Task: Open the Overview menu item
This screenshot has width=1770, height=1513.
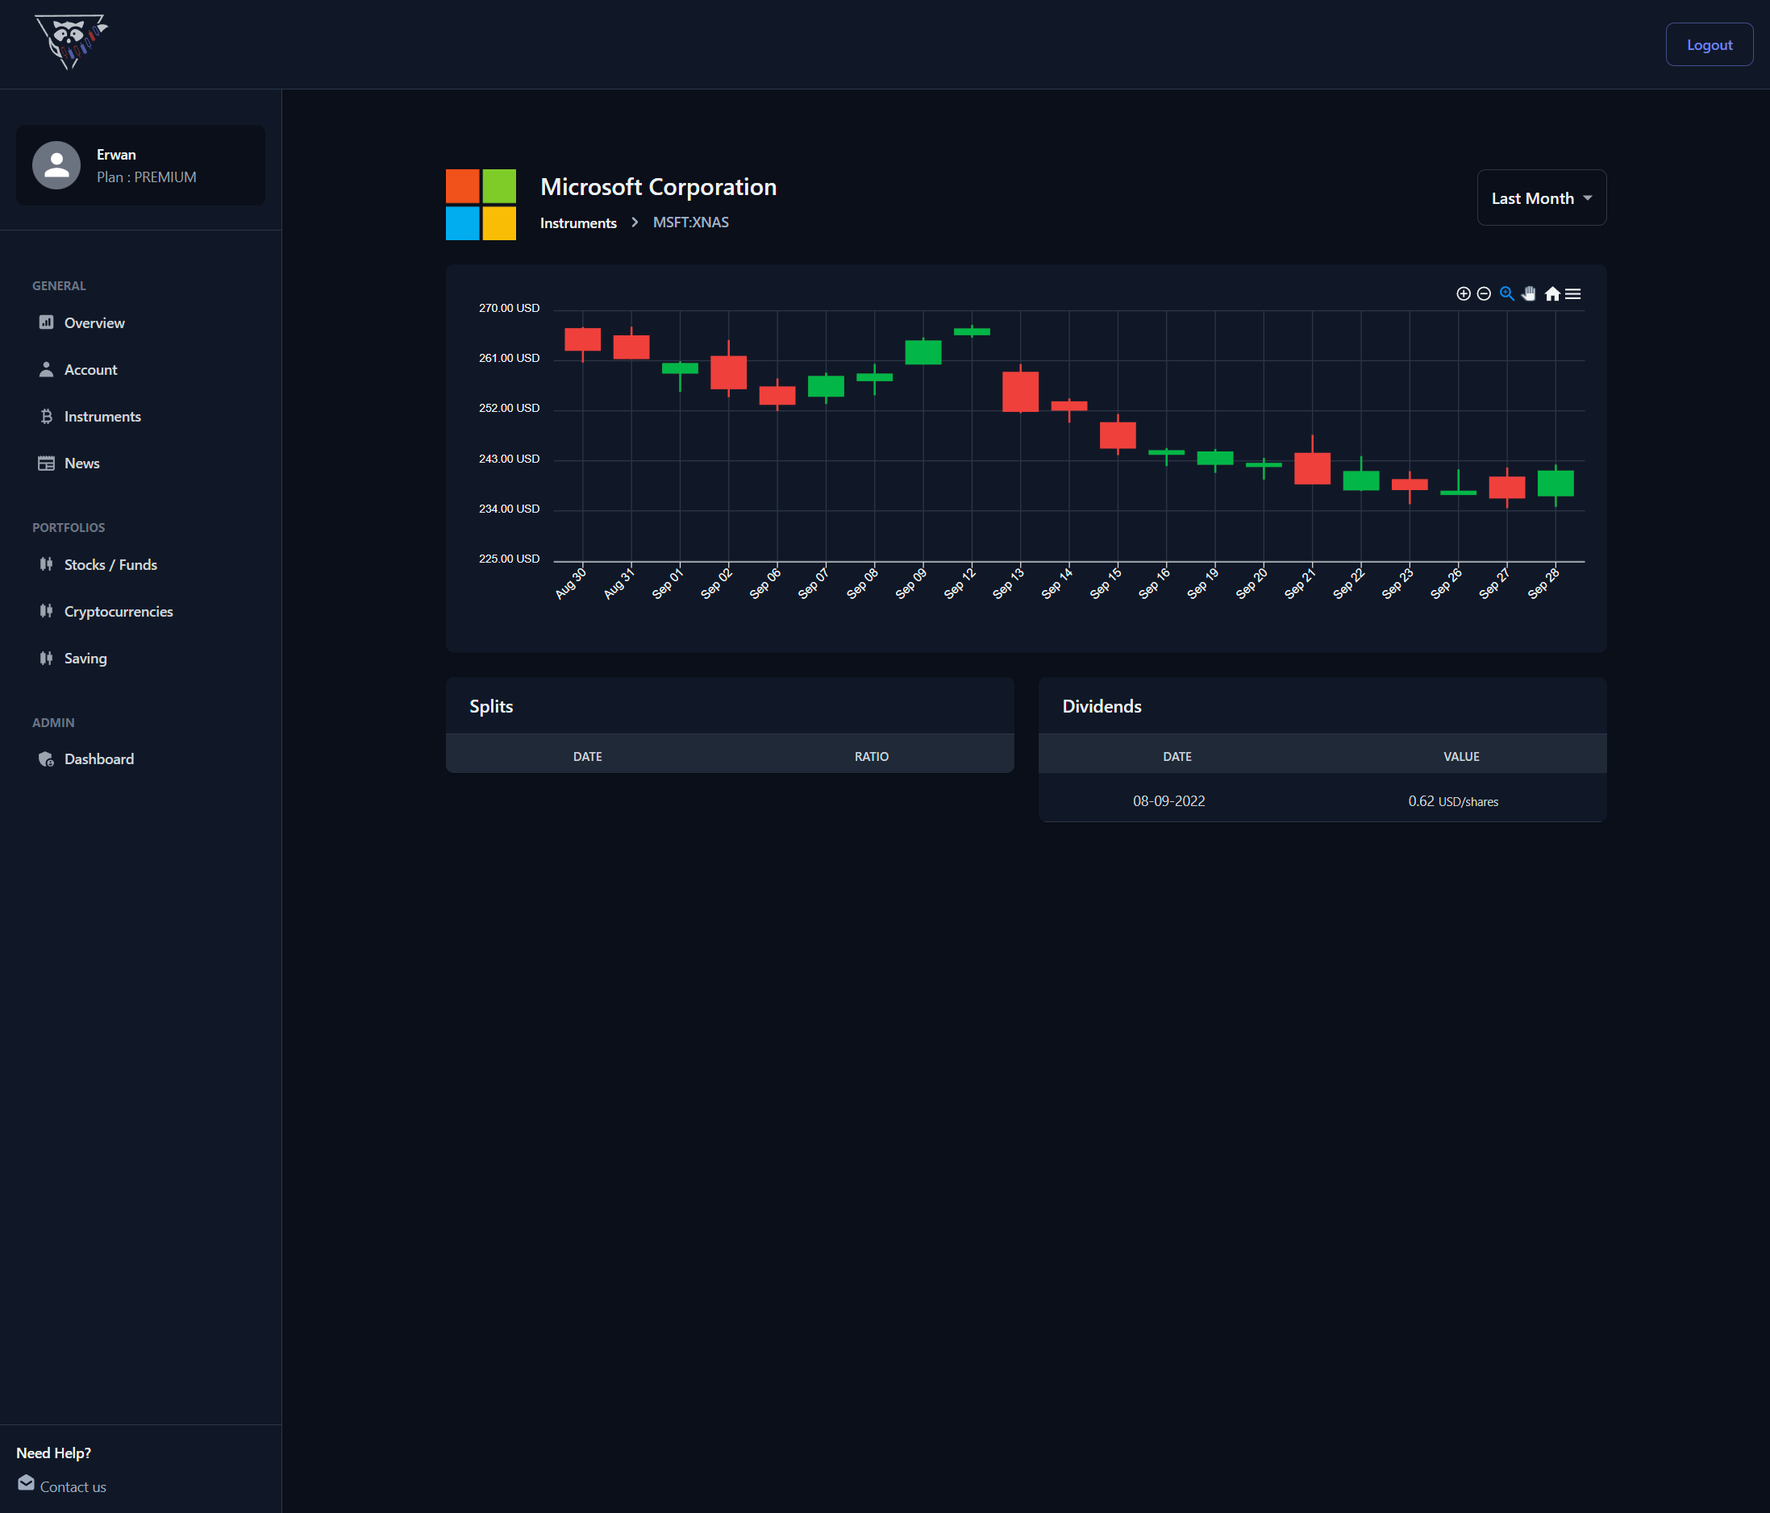Action: coord(94,322)
